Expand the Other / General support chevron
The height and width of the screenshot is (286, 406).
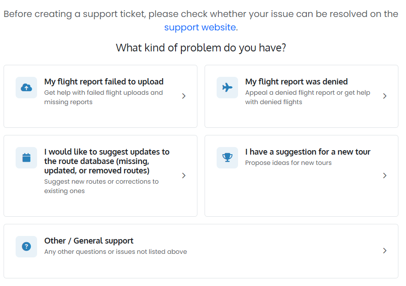coord(385,251)
